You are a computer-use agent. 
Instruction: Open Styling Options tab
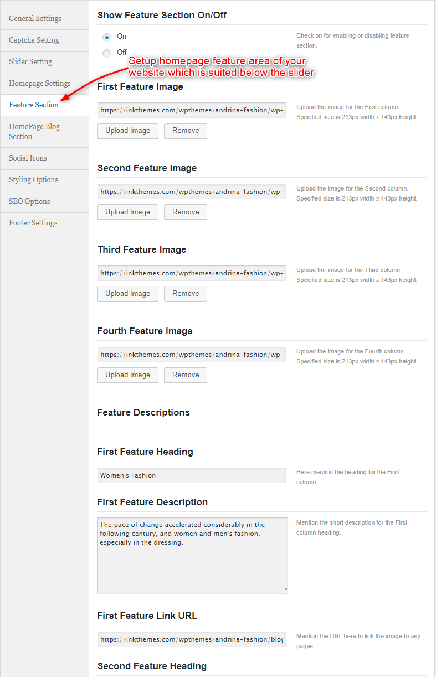pos(44,180)
